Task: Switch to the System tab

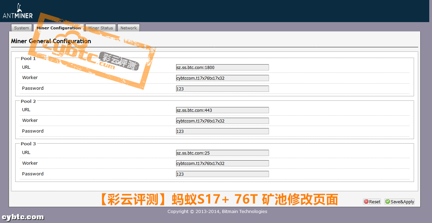Action: pyautogui.click(x=21, y=28)
